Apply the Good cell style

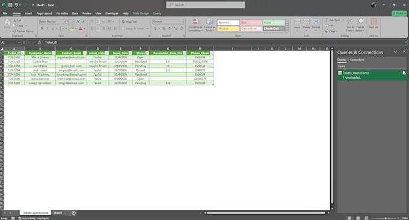point(274,23)
